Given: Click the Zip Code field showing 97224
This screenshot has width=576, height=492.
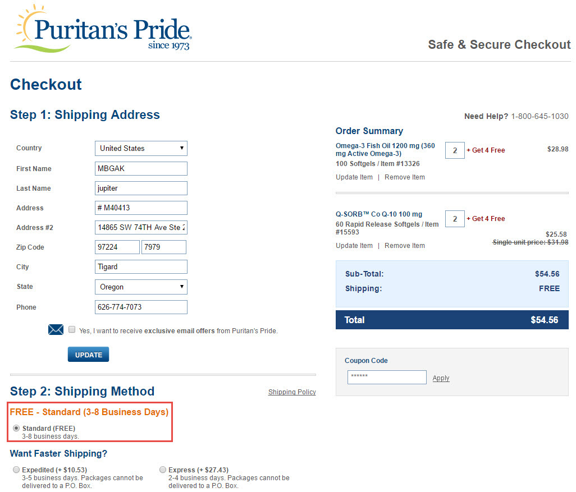Looking at the screenshot, I should [117, 247].
